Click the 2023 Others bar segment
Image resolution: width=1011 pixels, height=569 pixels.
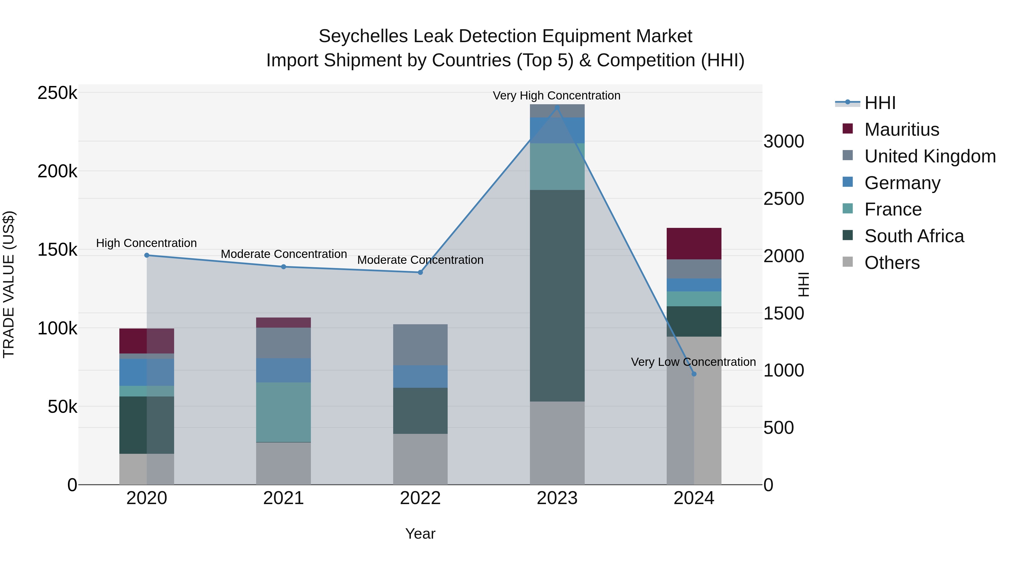(557, 443)
